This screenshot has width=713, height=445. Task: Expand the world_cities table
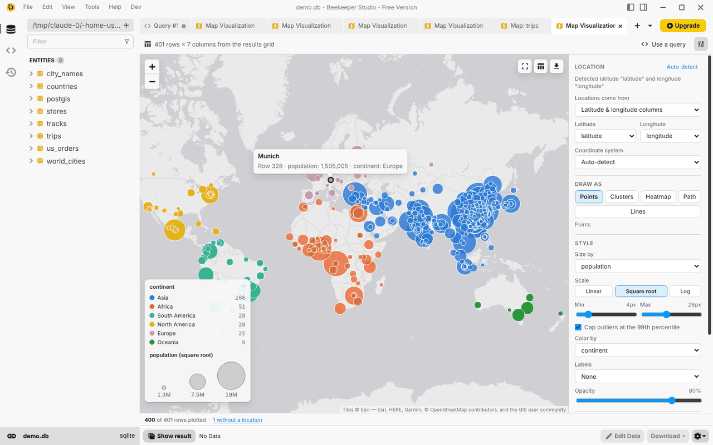point(31,161)
